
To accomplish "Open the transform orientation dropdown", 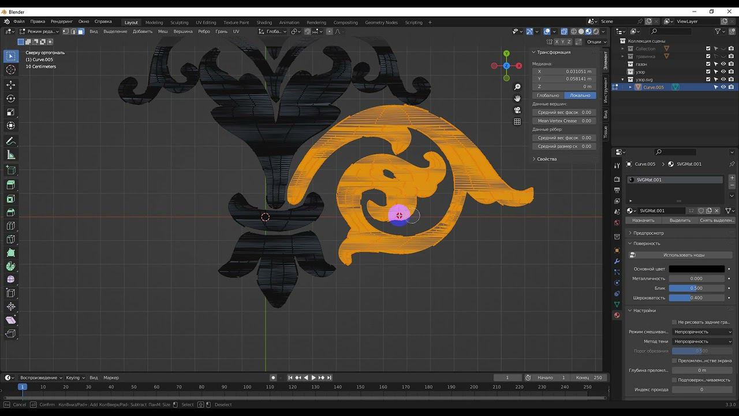I will tap(272, 31).
